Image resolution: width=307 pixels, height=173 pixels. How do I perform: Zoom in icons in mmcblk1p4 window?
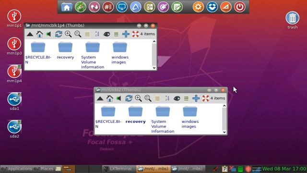pyautogui.click(x=68, y=34)
